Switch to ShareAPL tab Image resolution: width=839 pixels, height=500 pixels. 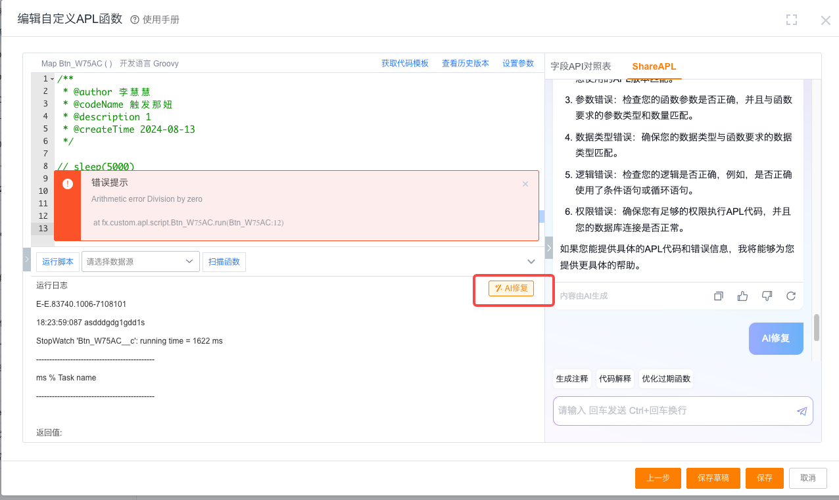pos(654,66)
